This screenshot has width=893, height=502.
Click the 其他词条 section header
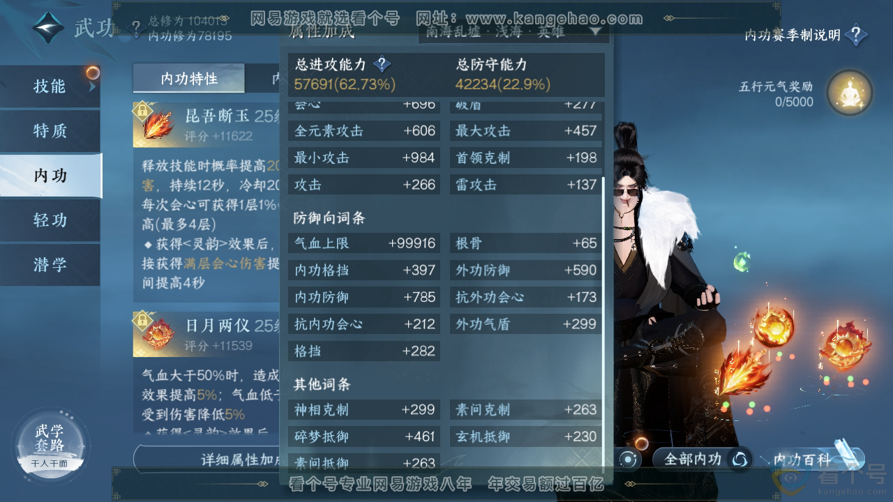coord(322,384)
